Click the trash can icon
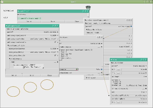 point(88,8)
